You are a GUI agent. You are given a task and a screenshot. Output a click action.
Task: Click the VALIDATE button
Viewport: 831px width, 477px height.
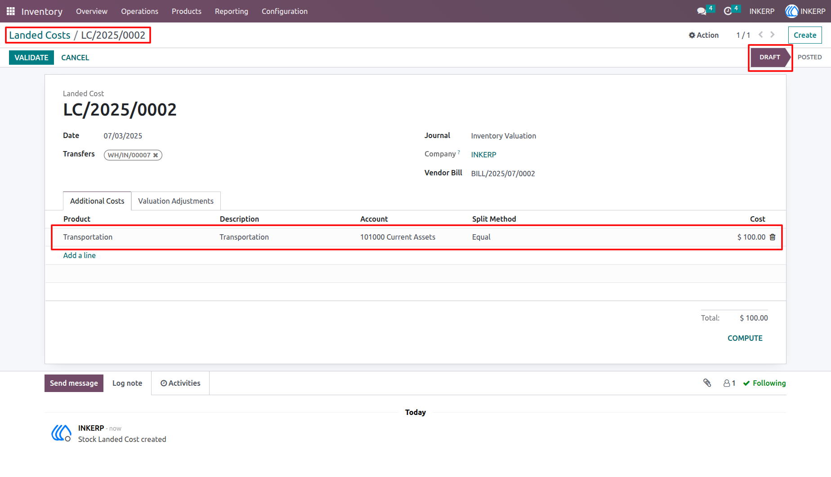click(31, 58)
